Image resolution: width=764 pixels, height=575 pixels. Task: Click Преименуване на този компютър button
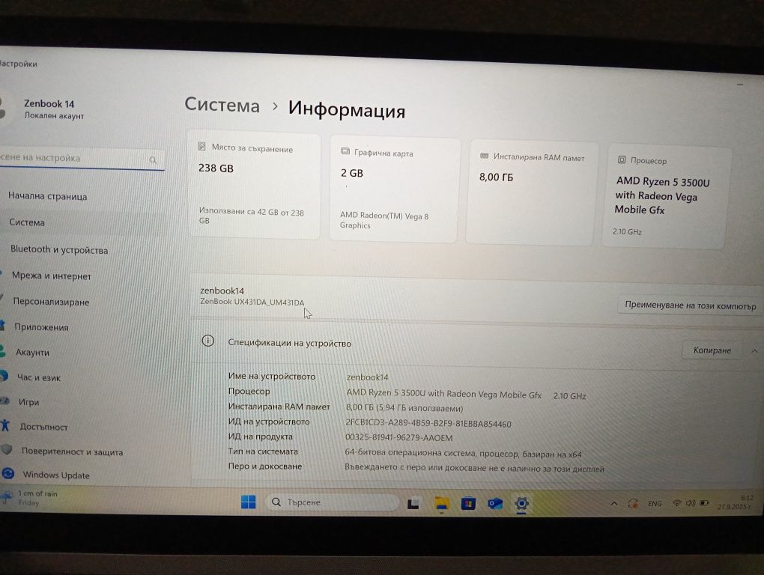(x=690, y=305)
